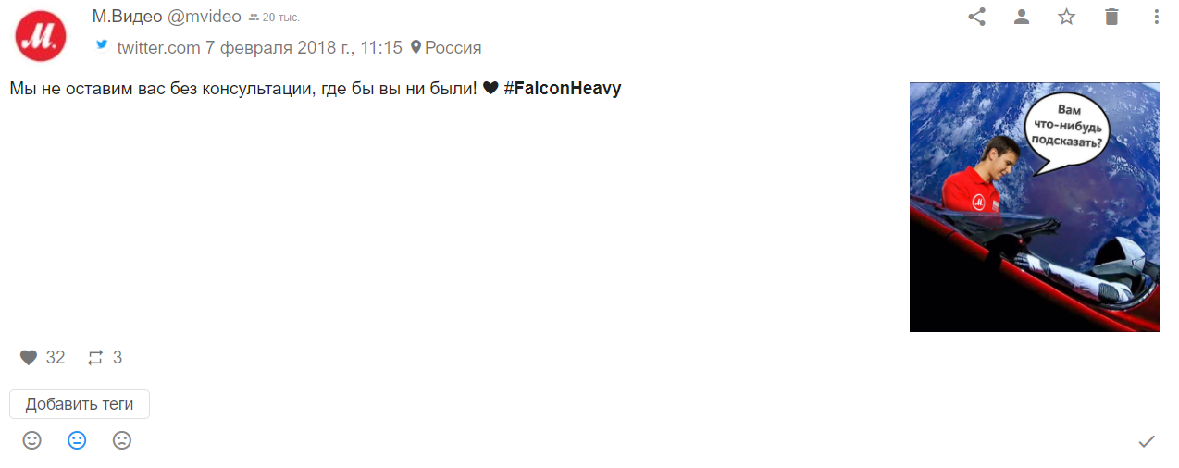Click the М.Видео round logo avatar
The height and width of the screenshot is (468, 1179).
[x=41, y=36]
